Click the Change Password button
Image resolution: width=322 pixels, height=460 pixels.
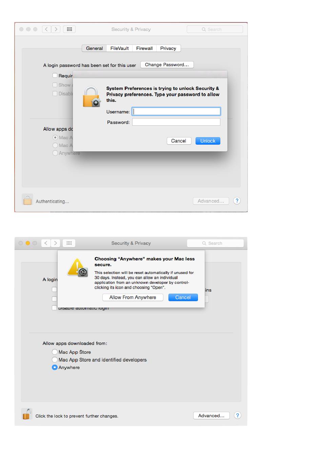coord(167,65)
